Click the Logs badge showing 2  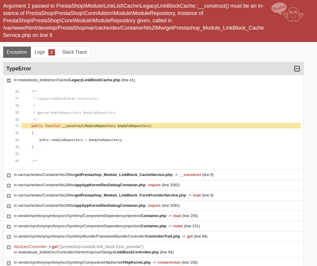click(51, 52)
